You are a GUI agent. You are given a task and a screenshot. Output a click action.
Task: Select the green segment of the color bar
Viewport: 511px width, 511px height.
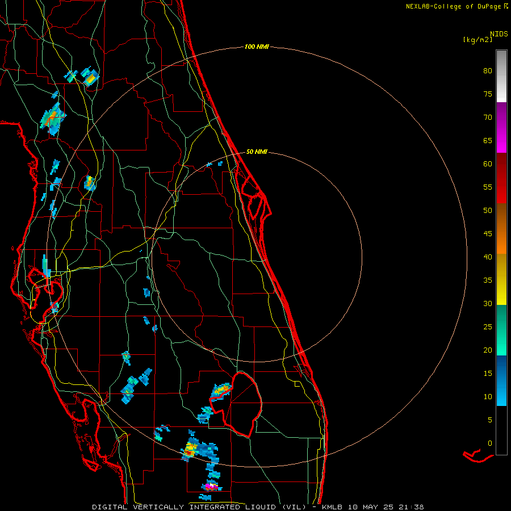[501, 330]
